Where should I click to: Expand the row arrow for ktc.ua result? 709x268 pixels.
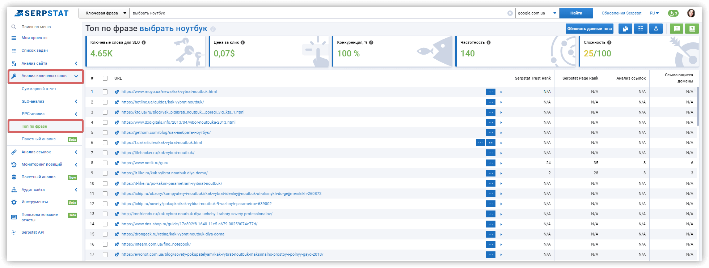click(x=501, y=112)
